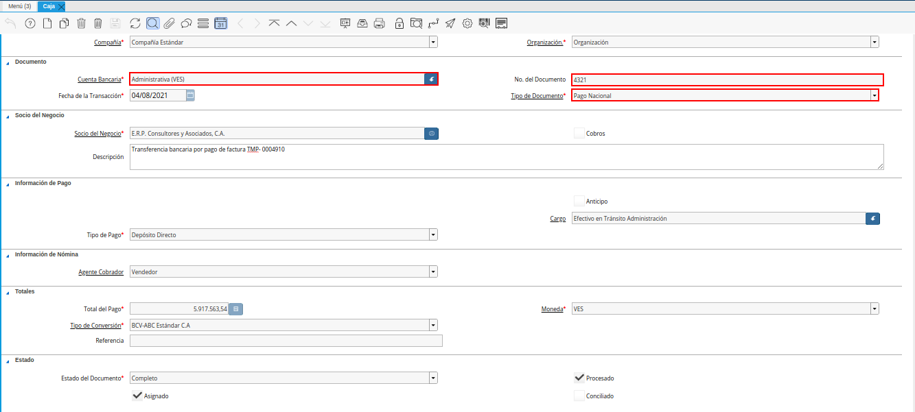This screenshot has width=915, height=412.
Task: Click the padlock icon in toolbar
Action: tap(399, 23)
